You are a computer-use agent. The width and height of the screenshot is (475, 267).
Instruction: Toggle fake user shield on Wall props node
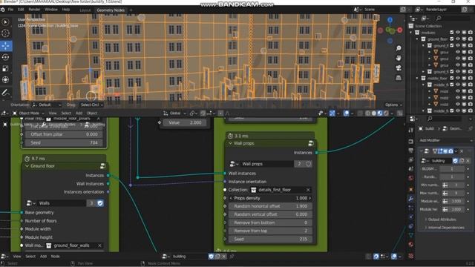[x=309, y=164]
